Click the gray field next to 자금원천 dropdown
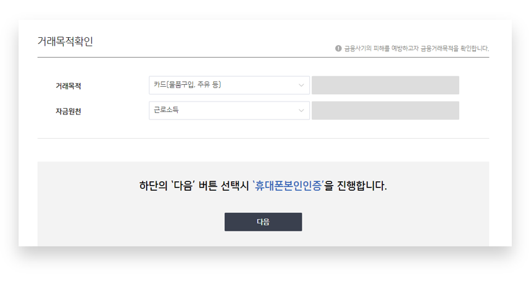531x281 pixels. tap(385, 111)
